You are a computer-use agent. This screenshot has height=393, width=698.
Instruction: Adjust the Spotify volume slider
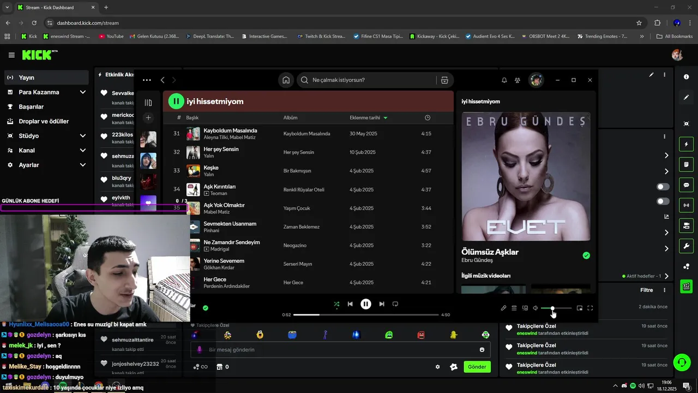point(556,308)
